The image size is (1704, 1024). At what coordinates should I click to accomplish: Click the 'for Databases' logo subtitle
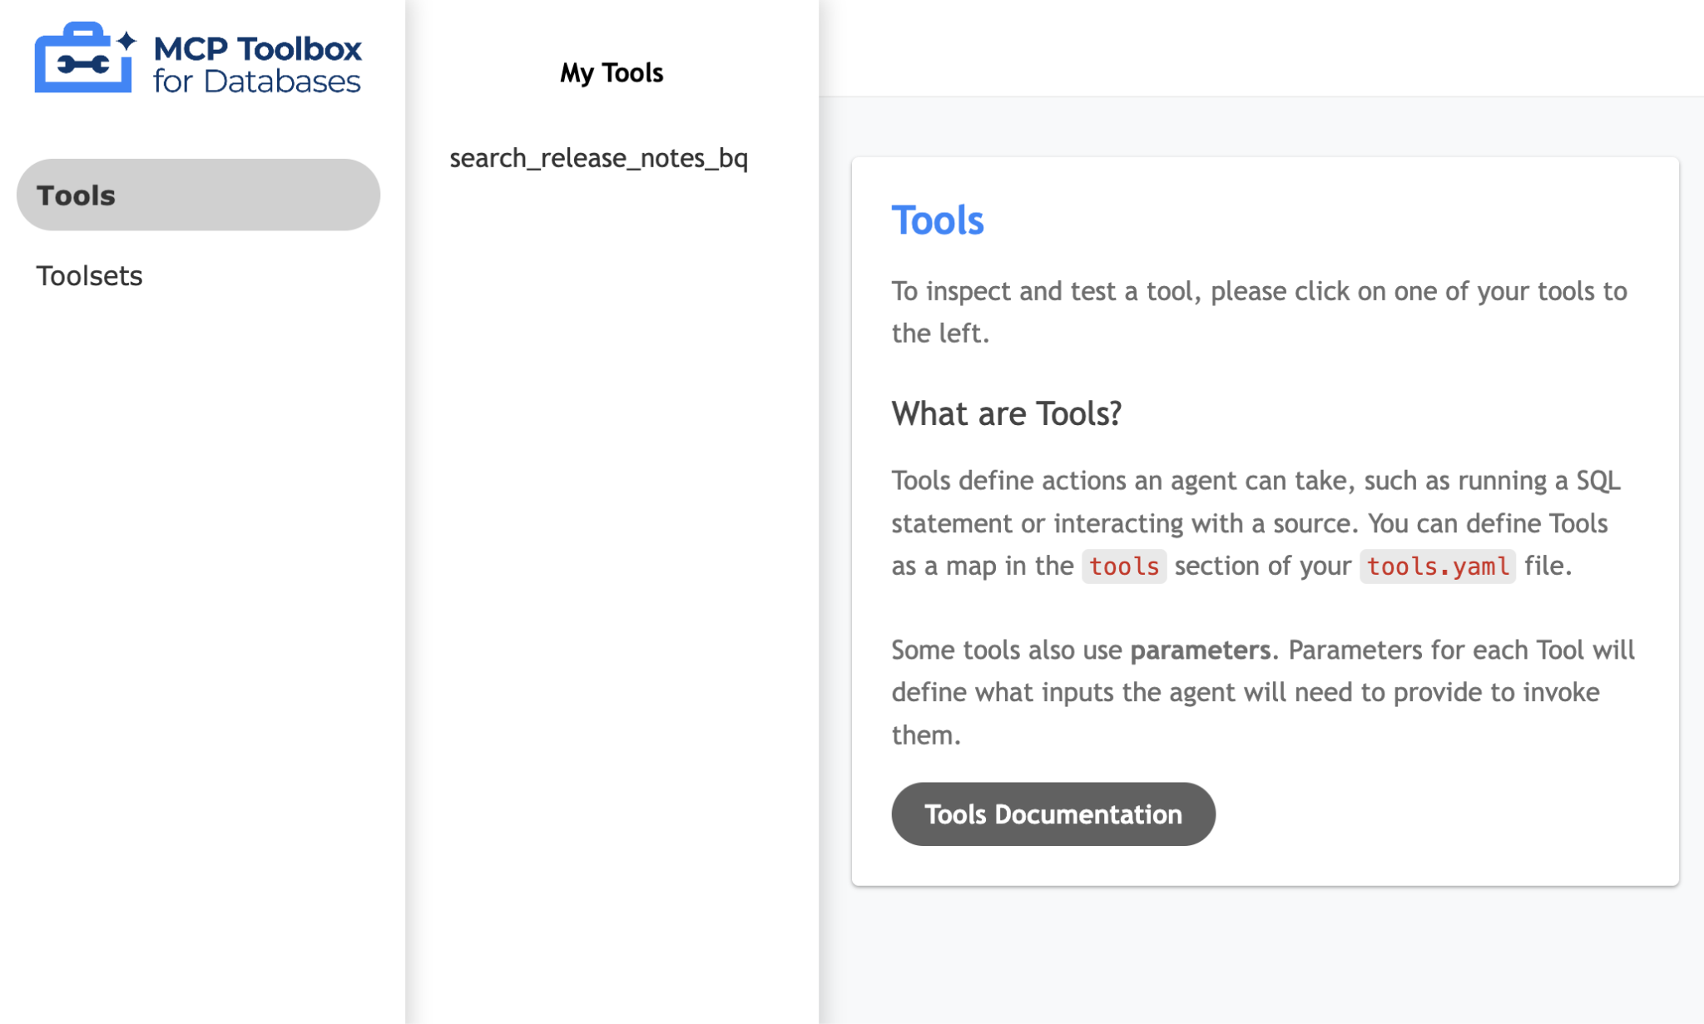[257, 82]
